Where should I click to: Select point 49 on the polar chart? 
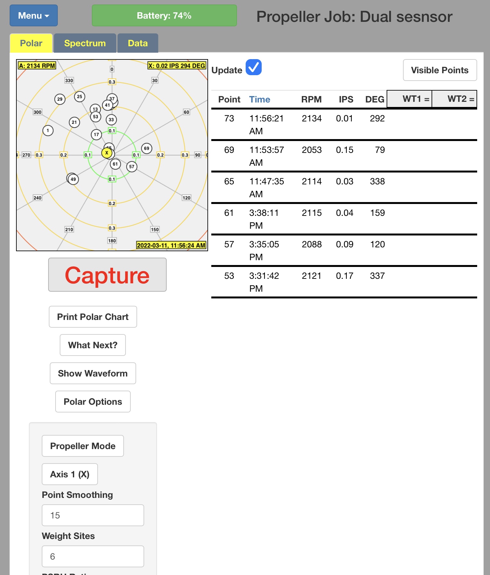point(73,179)
